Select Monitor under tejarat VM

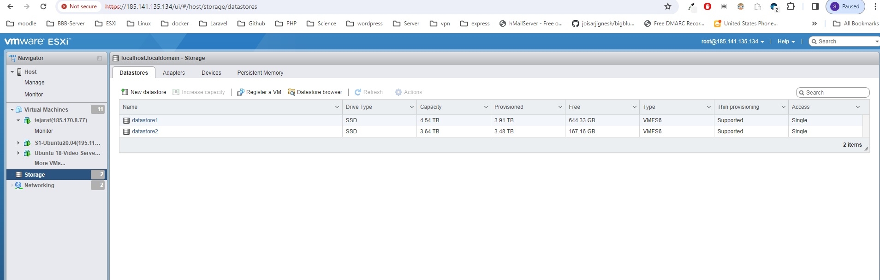44,131
